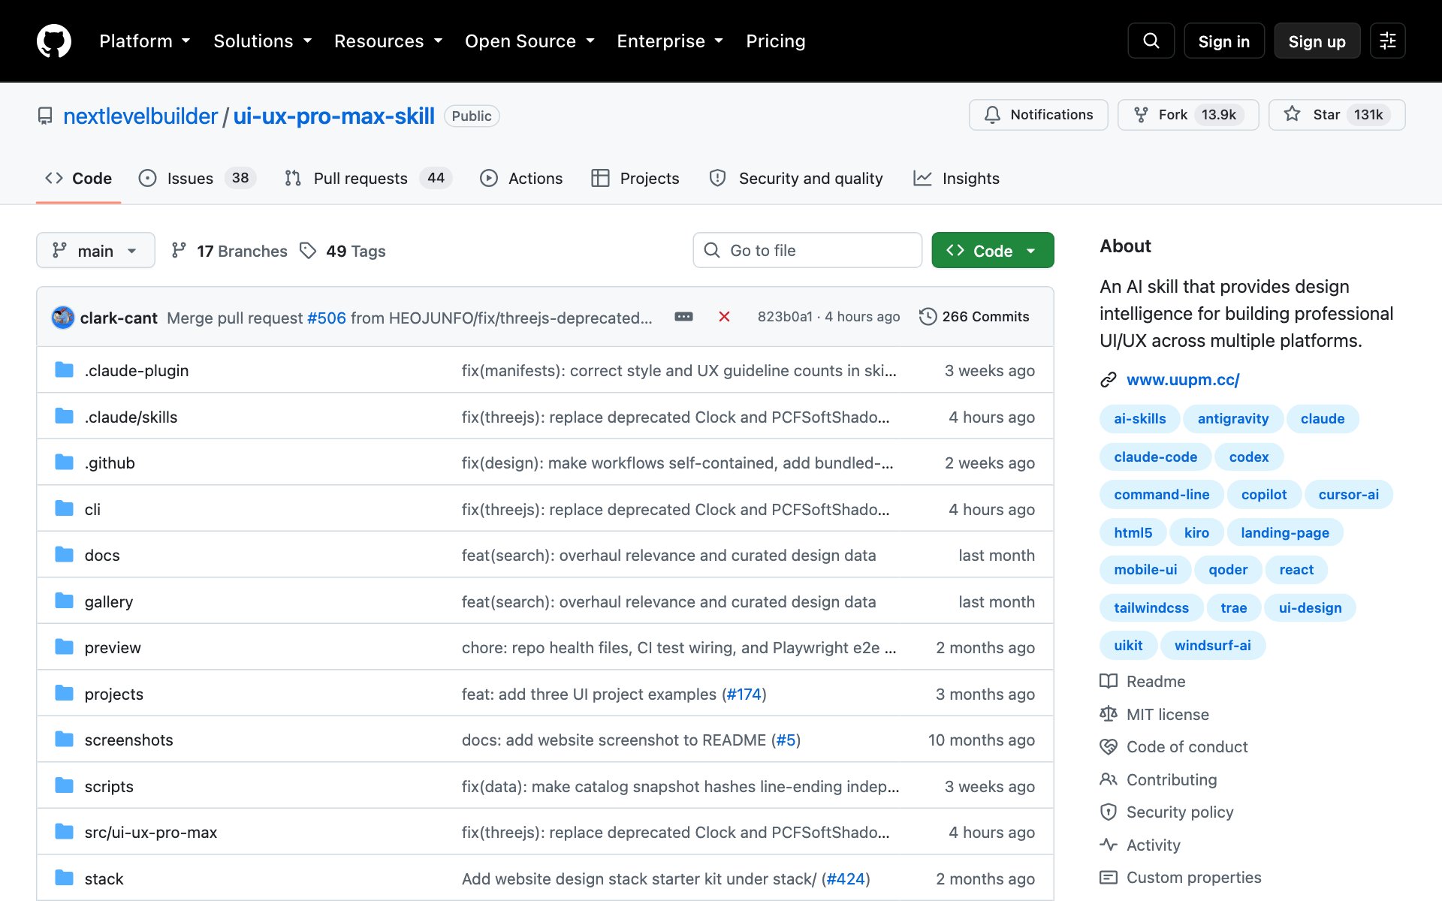Click the gallery folder icon
1442x901 pixels.
[65, 601]
